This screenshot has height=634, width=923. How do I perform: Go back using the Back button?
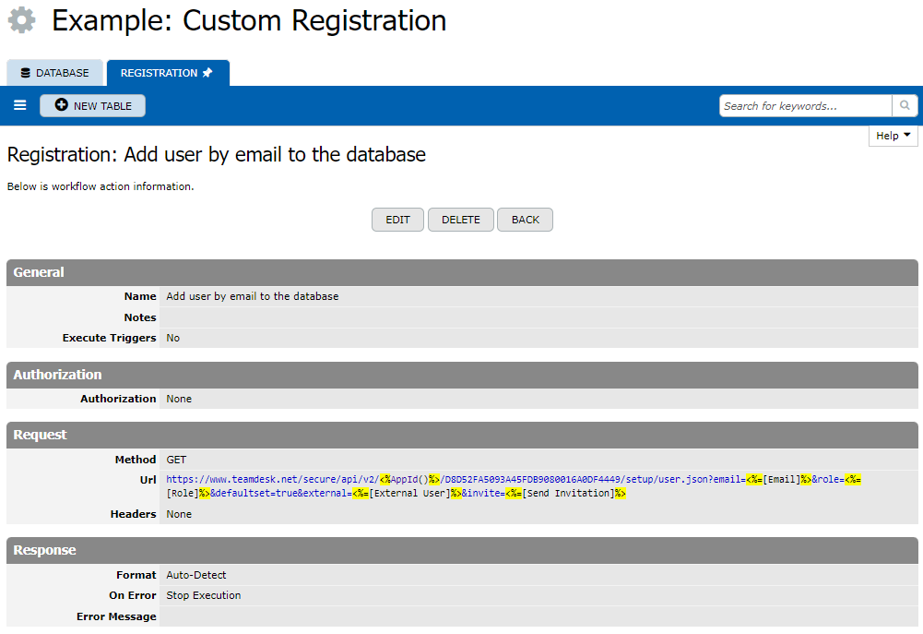point(525,220)
